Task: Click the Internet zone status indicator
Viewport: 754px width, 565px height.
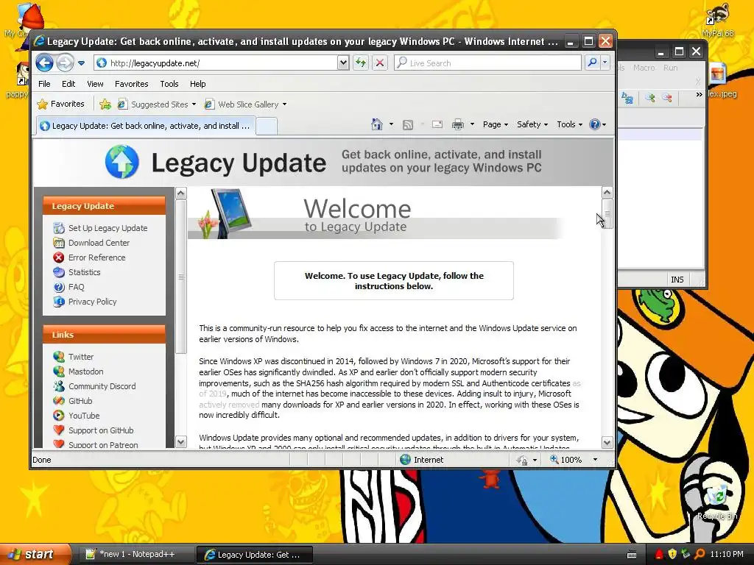Action: coord(422,460)
